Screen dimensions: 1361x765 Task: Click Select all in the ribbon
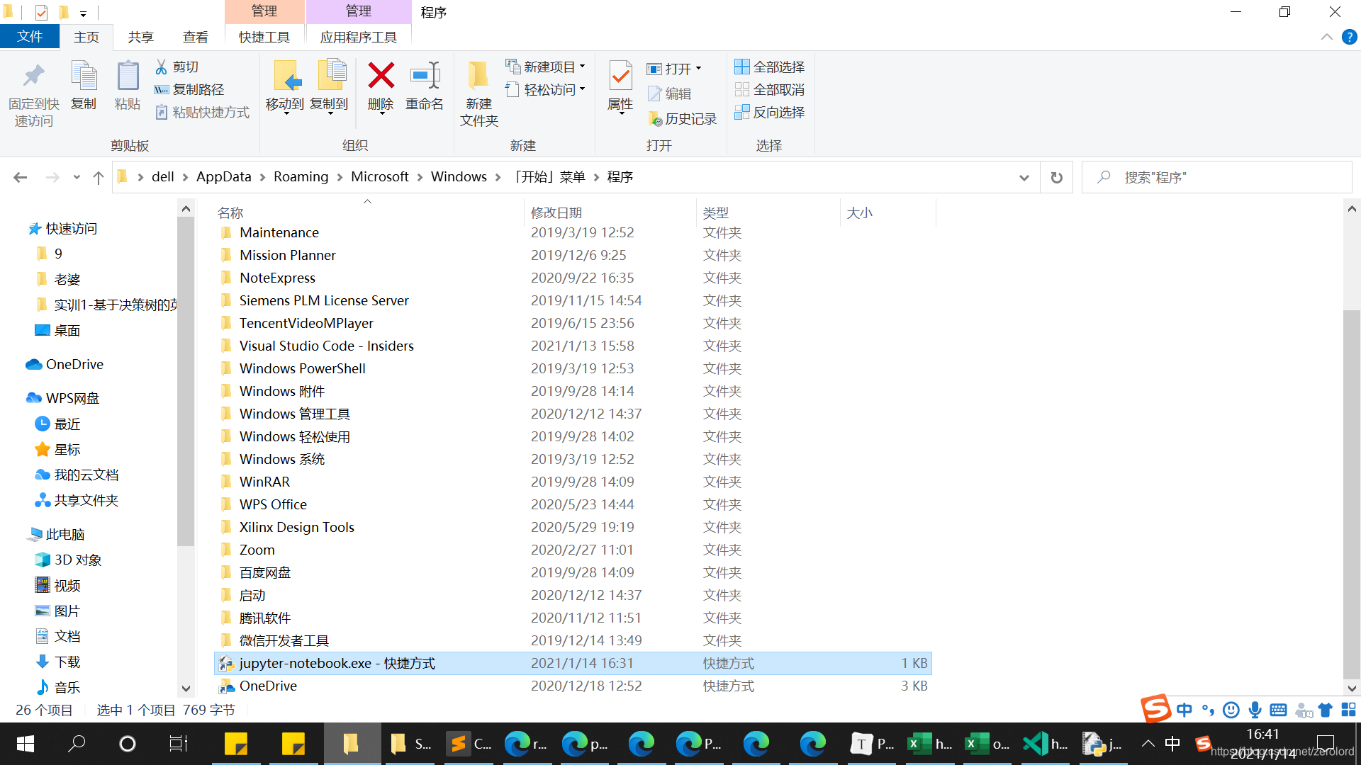click(x=770, y=67)
